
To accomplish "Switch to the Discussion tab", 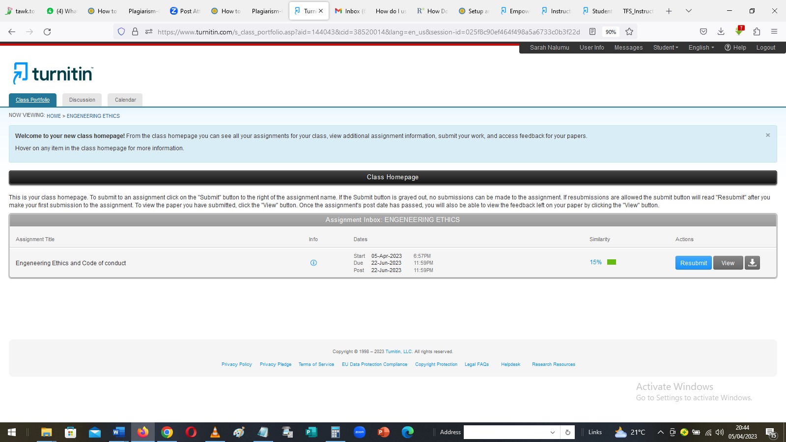I will click(x=82, y=100).
